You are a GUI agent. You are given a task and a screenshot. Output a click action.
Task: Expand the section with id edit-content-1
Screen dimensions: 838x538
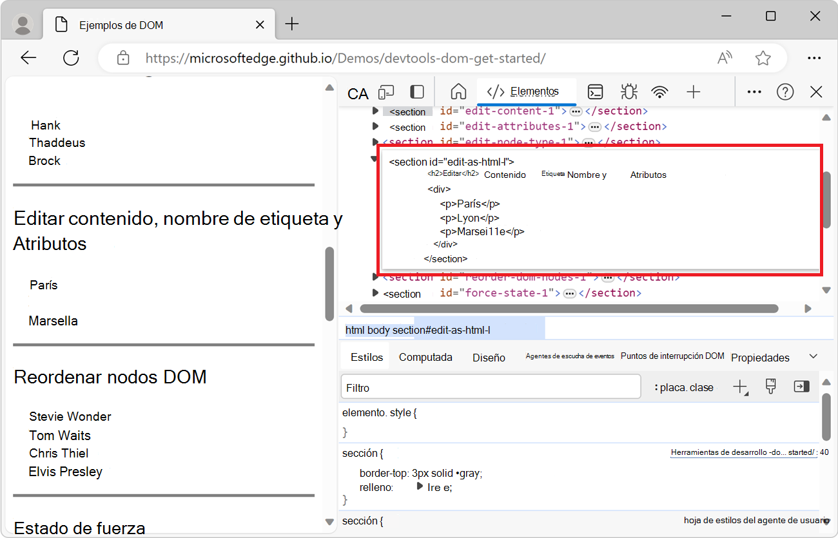click(376, 110)
